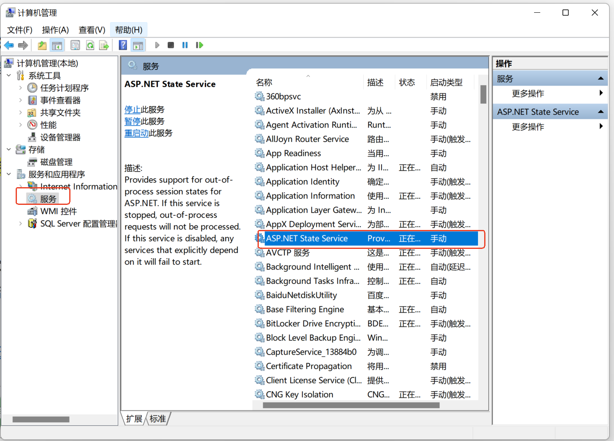The image size is (614, 441).
Task: Sort list by the 描述 column header
Action: [379, 82]
